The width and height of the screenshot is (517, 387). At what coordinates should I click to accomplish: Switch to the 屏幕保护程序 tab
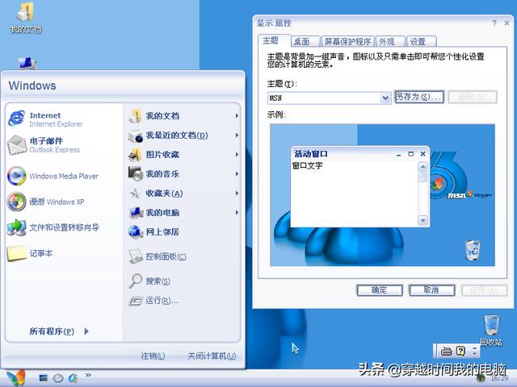coord(347,41)
